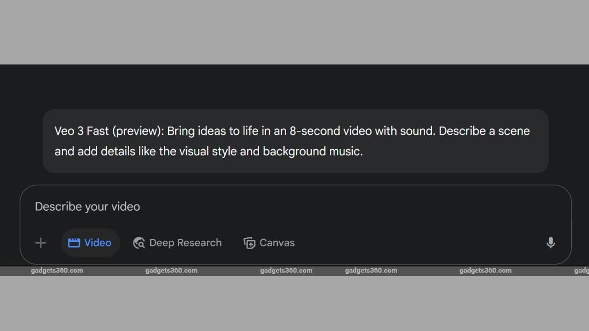Click the gray area beneath the watermark strip
Image resolution: width=589 pixels, height=331 pixels.
point(294,303)
